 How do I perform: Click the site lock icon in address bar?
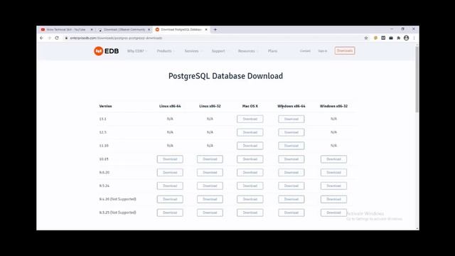click(x=66, y=38)
